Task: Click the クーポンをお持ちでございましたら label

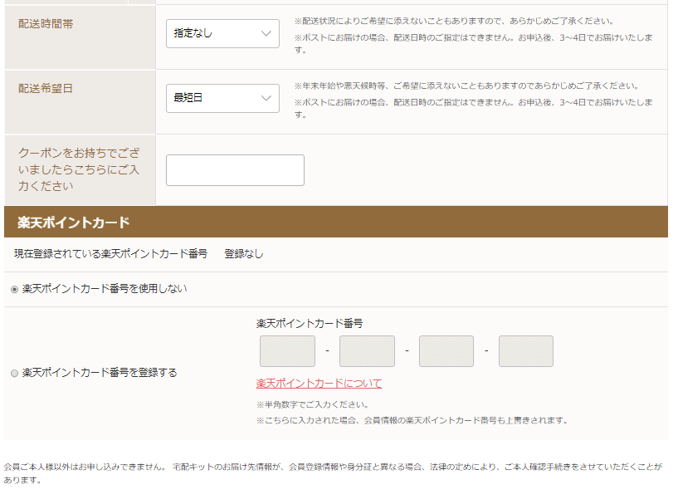Action: (x=79, y=169)
